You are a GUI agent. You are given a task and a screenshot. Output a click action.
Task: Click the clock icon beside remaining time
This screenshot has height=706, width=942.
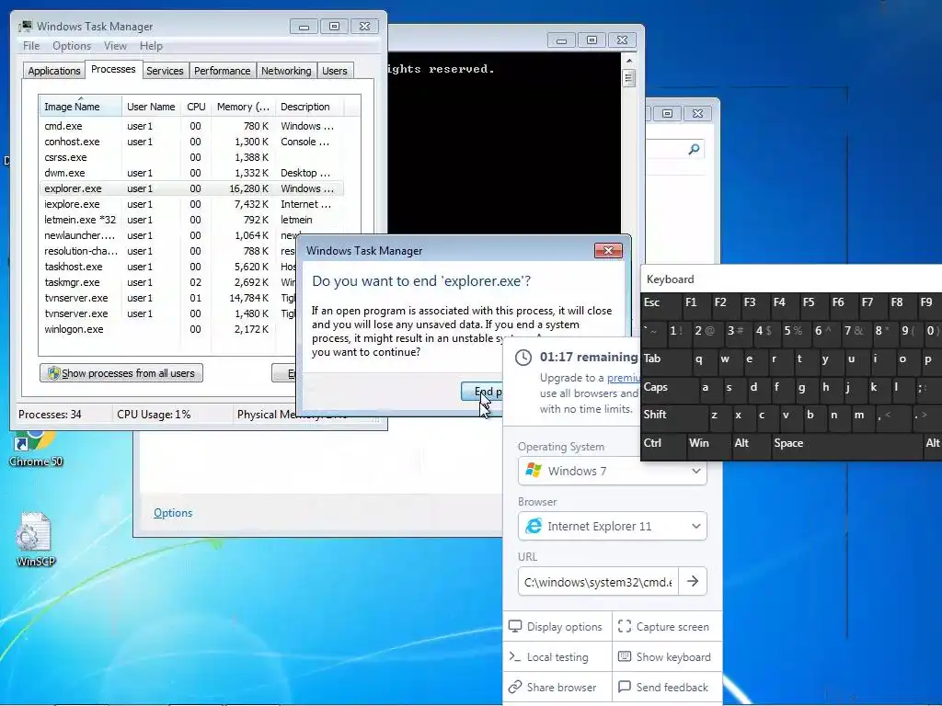523,358
